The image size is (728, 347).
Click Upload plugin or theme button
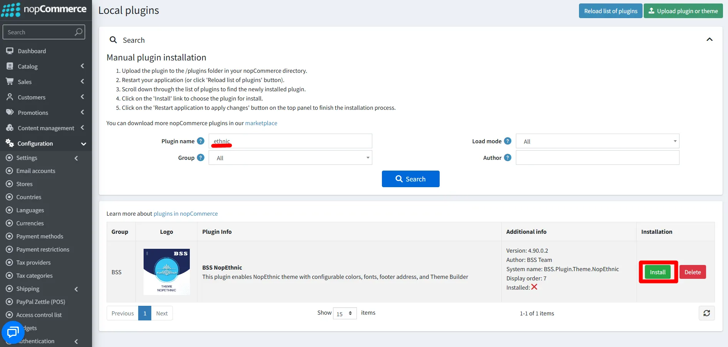click(x=683, y=11)
